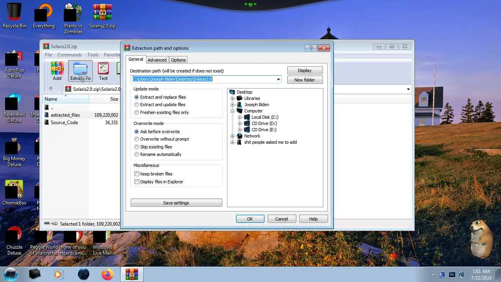Open Recycle Bin desktop icon
501x282 pixels.
pyautogui.click(x=14, y=16)
